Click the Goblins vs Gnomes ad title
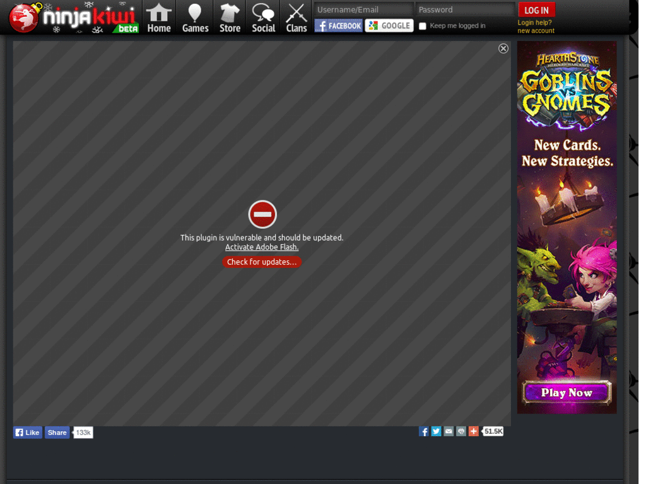The height and width of the screenshot is (484, 646). pos(567,93)
